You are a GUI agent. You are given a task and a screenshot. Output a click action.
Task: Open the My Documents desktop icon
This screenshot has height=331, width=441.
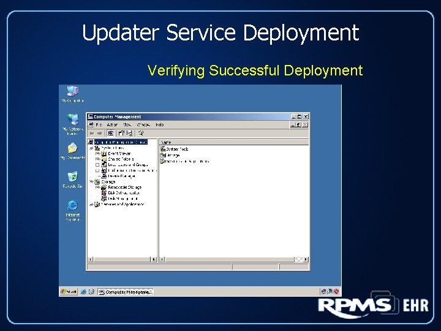(72, 151)
